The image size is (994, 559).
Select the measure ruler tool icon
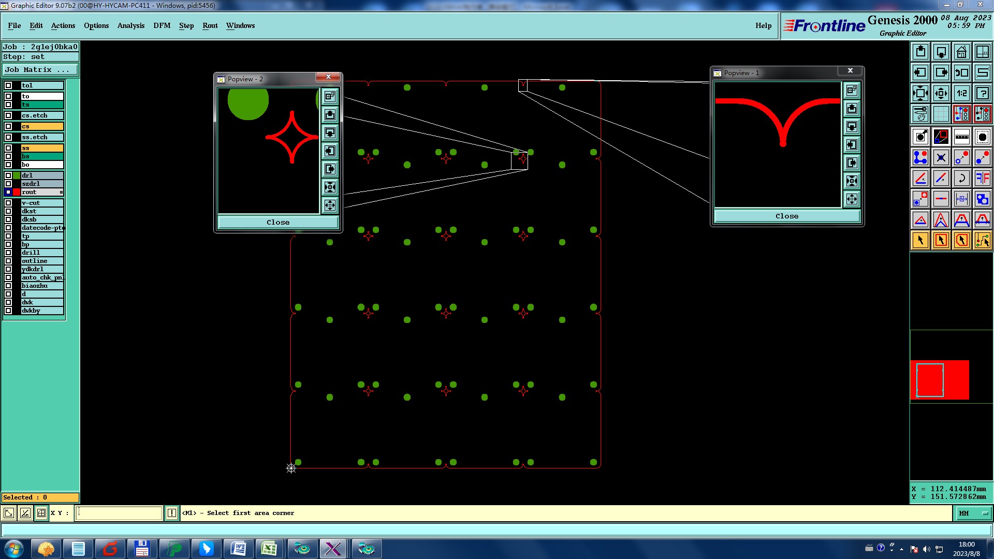coord(961,137)
